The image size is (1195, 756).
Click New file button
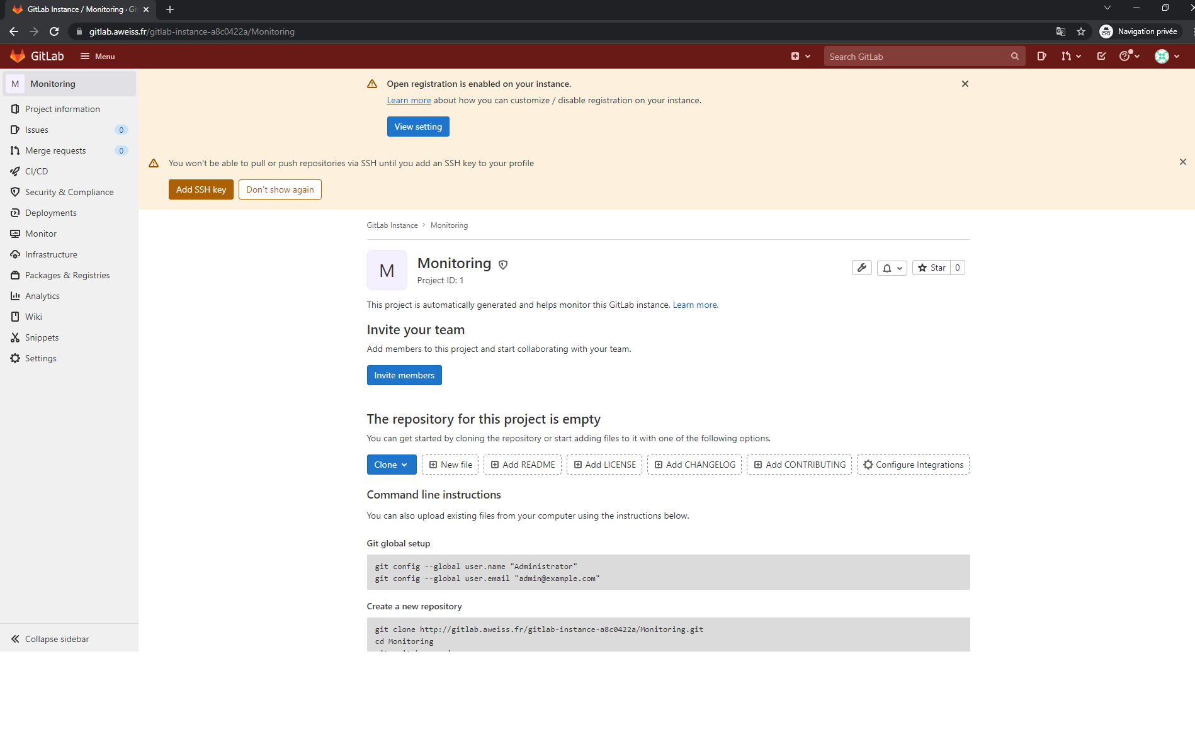pyautogui.click(x=450, y=465)
